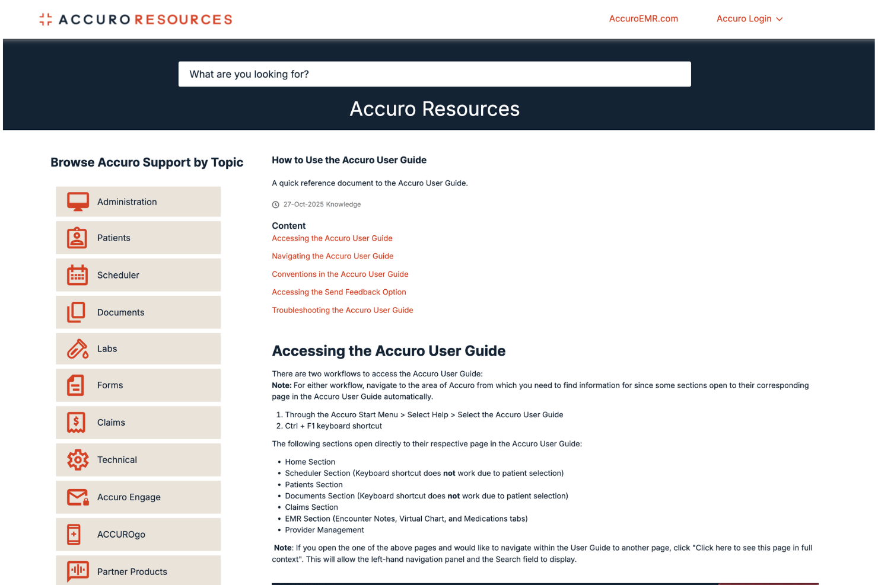
Task: Click the 'Through the Accuro Start Menu' step
Action: pyautogui.click(x=424, y=415)
